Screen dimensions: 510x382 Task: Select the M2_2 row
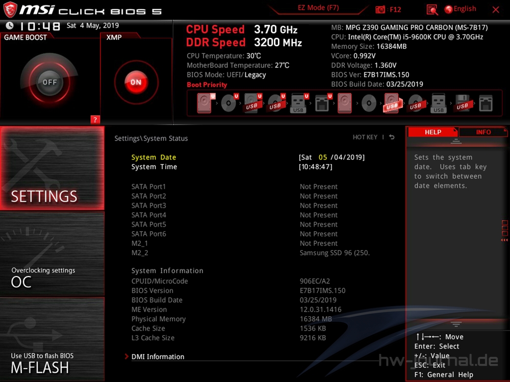coord(250,253)
